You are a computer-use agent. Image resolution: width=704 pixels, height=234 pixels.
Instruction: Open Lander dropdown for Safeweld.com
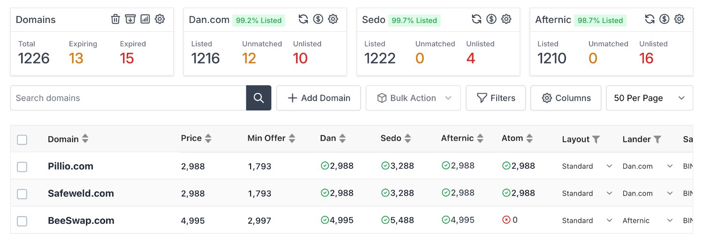pos(648,193)
